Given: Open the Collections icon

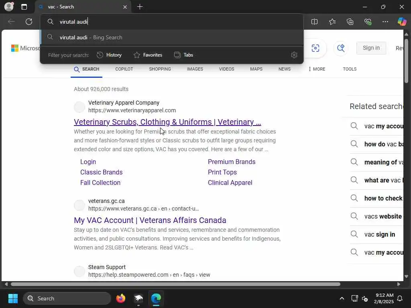Looking at the screenshot, I should 350,22.
